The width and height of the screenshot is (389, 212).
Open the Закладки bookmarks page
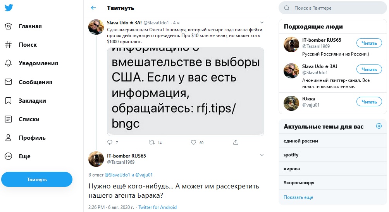(32, 101)
